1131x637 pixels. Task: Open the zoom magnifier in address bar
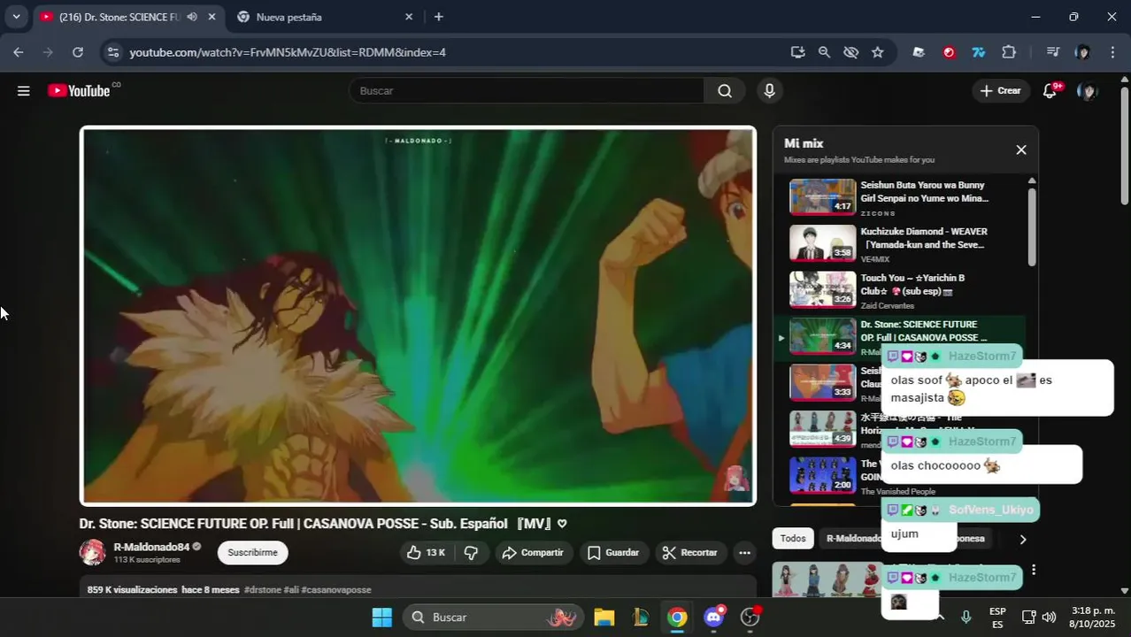tap(824, 52)
